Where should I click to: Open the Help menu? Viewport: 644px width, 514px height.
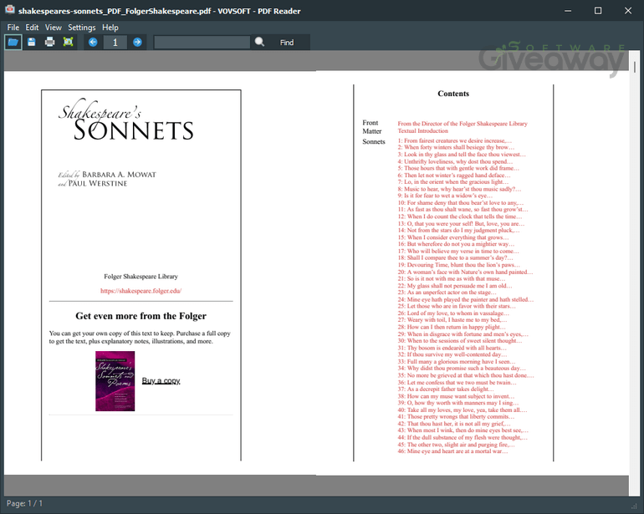click(110, 28)
